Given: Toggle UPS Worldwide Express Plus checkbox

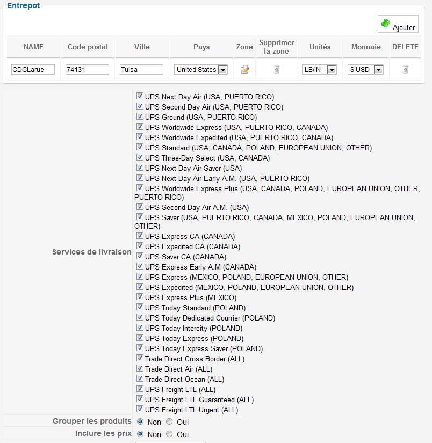Looking at the screenshot, I should (140, 187).
